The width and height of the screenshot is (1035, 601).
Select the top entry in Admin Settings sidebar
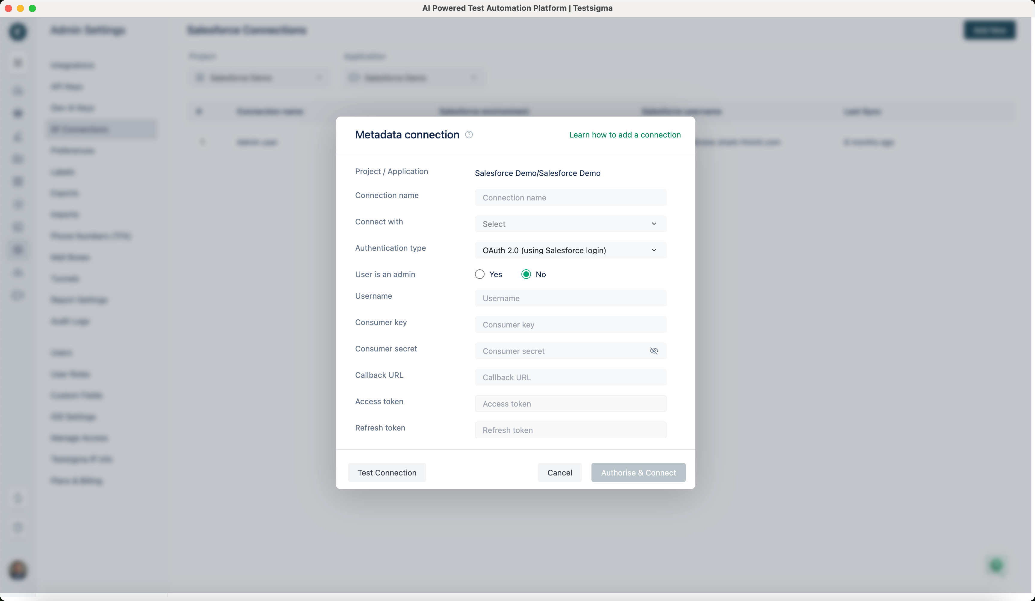pos(72,65)
